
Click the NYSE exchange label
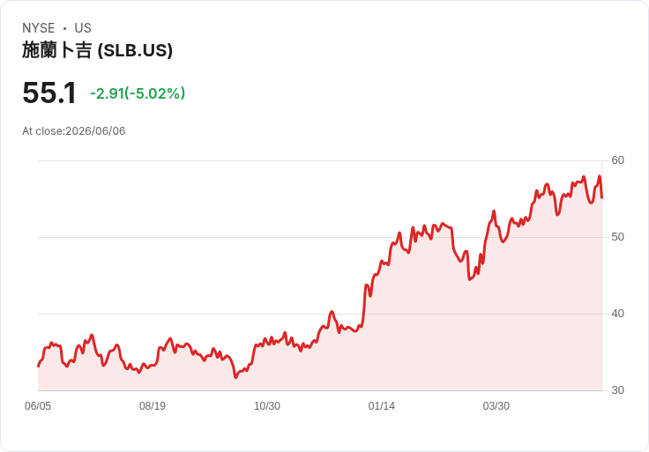tap(39, 28)
